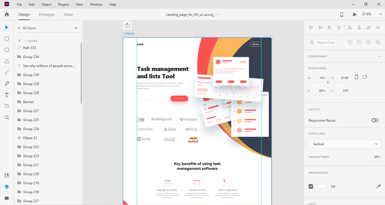Toggle the width-height aspect lock
Image resolution: width=385 pixels, height=205 pixels.
[327, 82]
